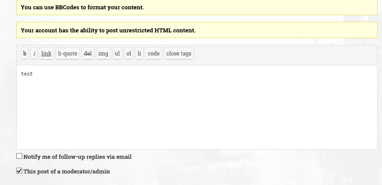
Task: Click the word test in the editor
Action: (x=27, y=74)
